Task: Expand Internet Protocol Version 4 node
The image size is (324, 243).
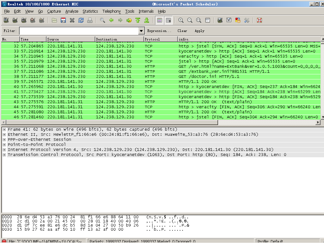Action: point(4,150)
